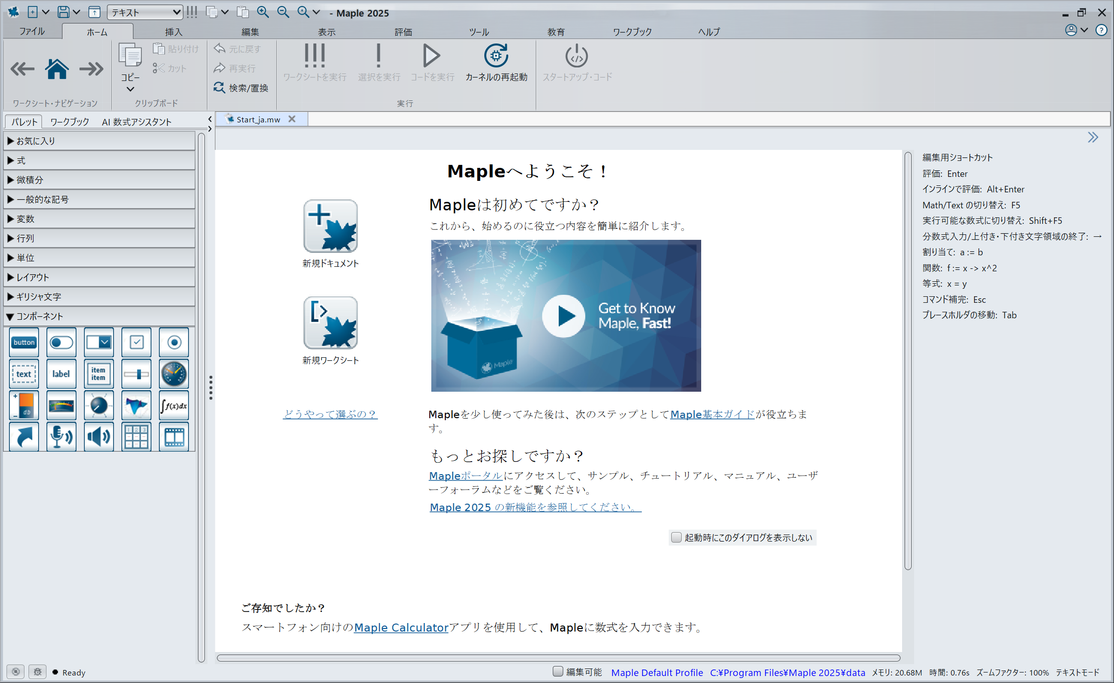Select the slider component in palette
The image size is (1114, 683).
tap(136, 374)
